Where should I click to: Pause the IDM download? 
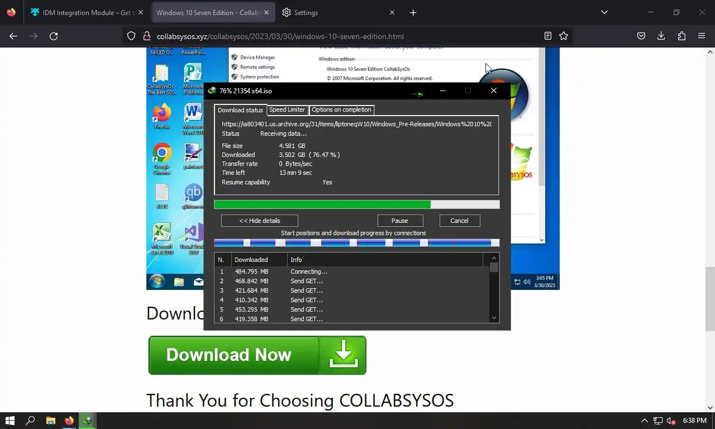(x=400, y=221)
